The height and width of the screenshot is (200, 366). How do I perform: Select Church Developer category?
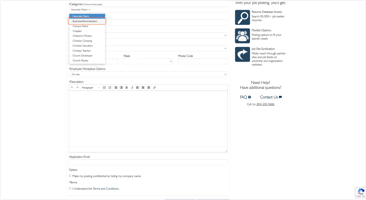87,55
